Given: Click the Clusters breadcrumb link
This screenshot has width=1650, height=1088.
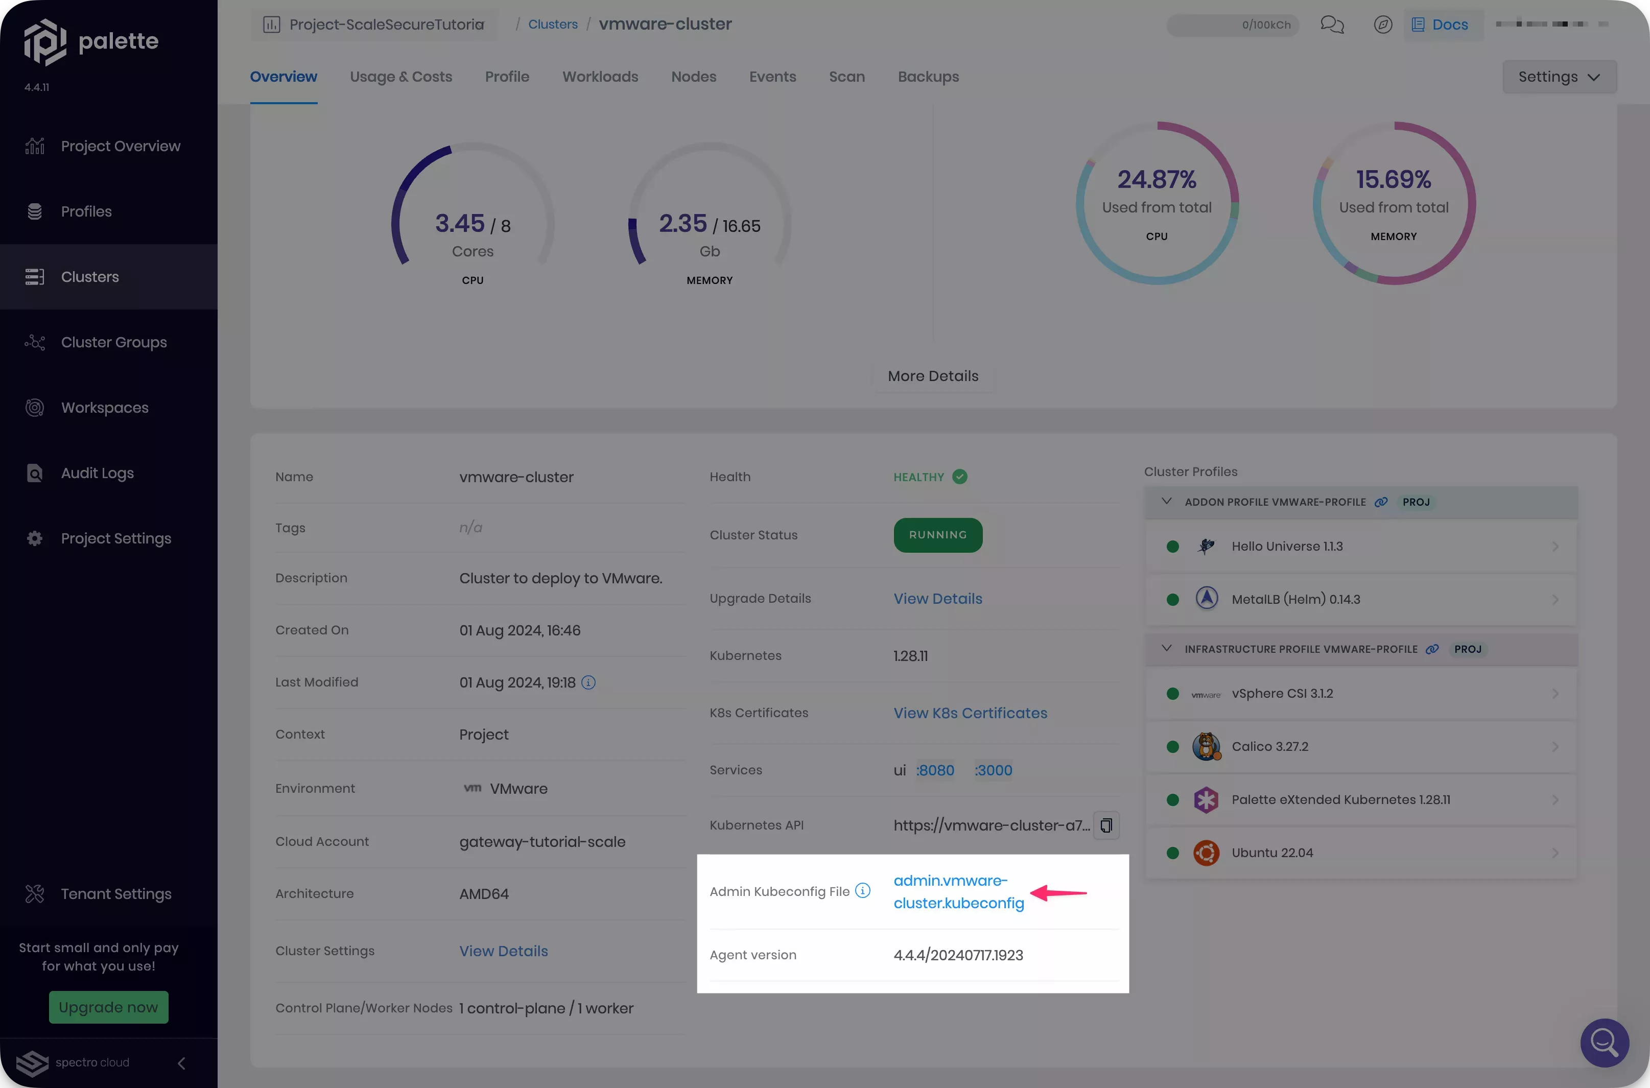Looking at the screenshot, I should 552,25.
